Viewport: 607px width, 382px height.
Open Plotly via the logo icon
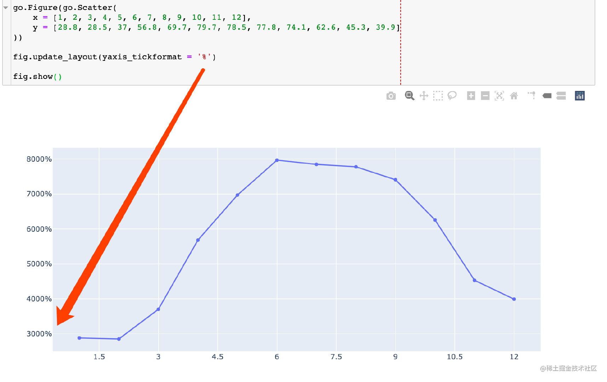click(x=579, y=95)
